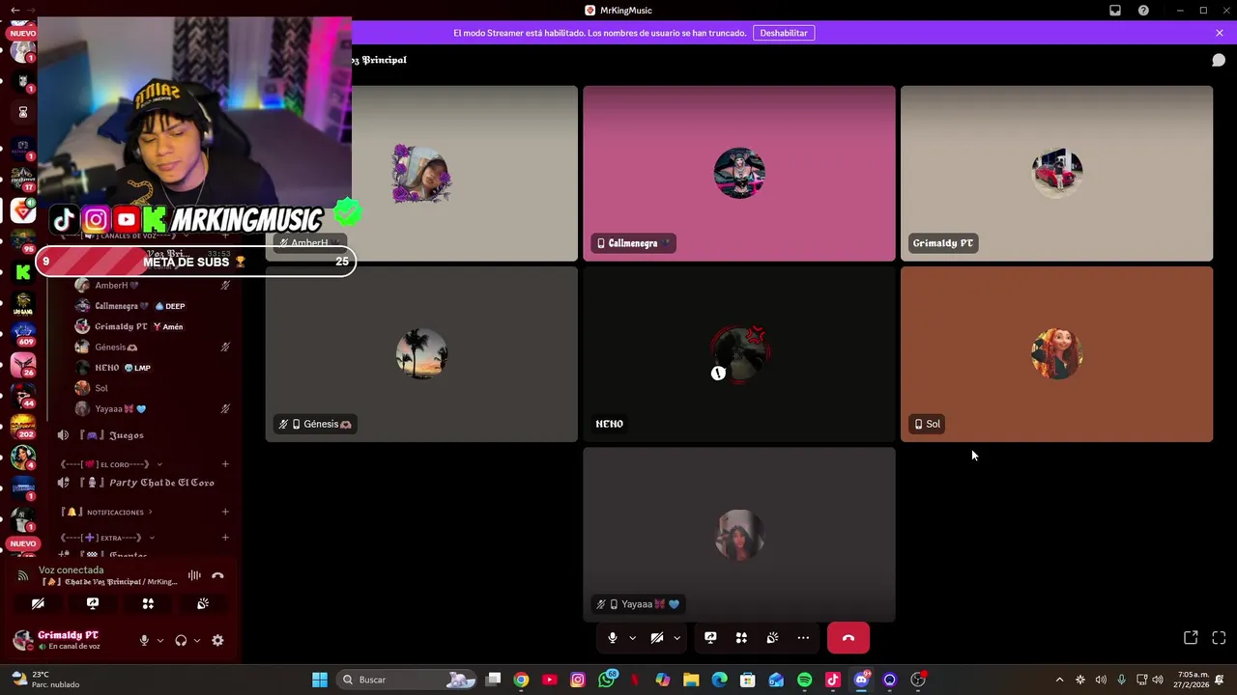Dismiss the Streamer mode banner

[1220, 33]
